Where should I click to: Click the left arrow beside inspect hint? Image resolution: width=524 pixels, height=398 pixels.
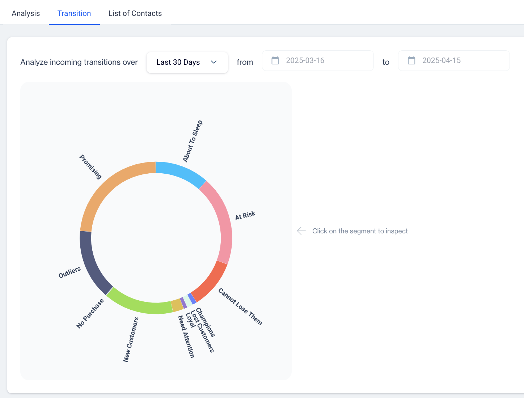pyautogui.click(x=301, y=231)
